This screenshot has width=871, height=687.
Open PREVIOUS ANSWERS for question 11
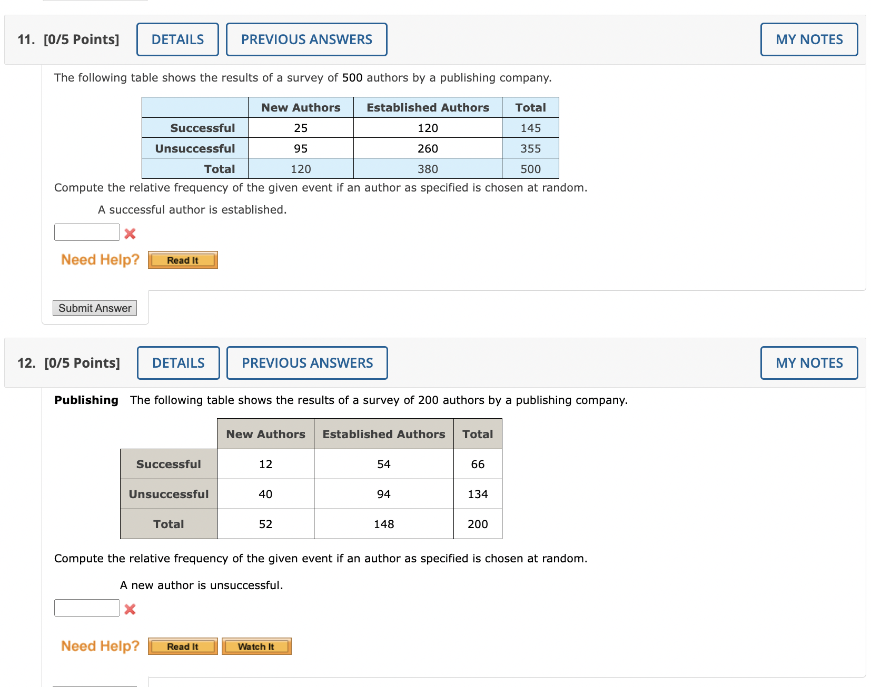[x=306, y=39]
